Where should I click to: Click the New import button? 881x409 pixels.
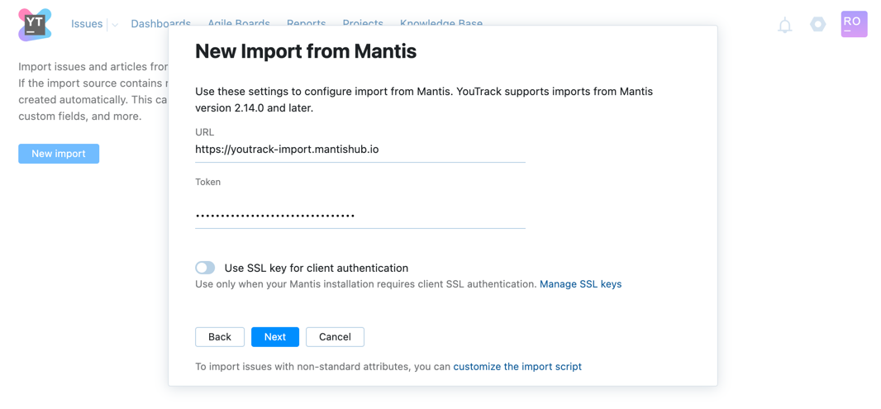click(x=59, y=154)
